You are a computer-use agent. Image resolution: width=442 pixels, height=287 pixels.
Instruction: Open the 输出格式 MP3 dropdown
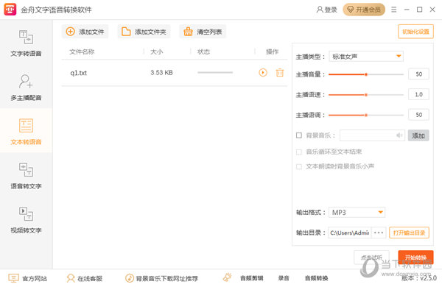pyautogui.click(x=357, y=213)
